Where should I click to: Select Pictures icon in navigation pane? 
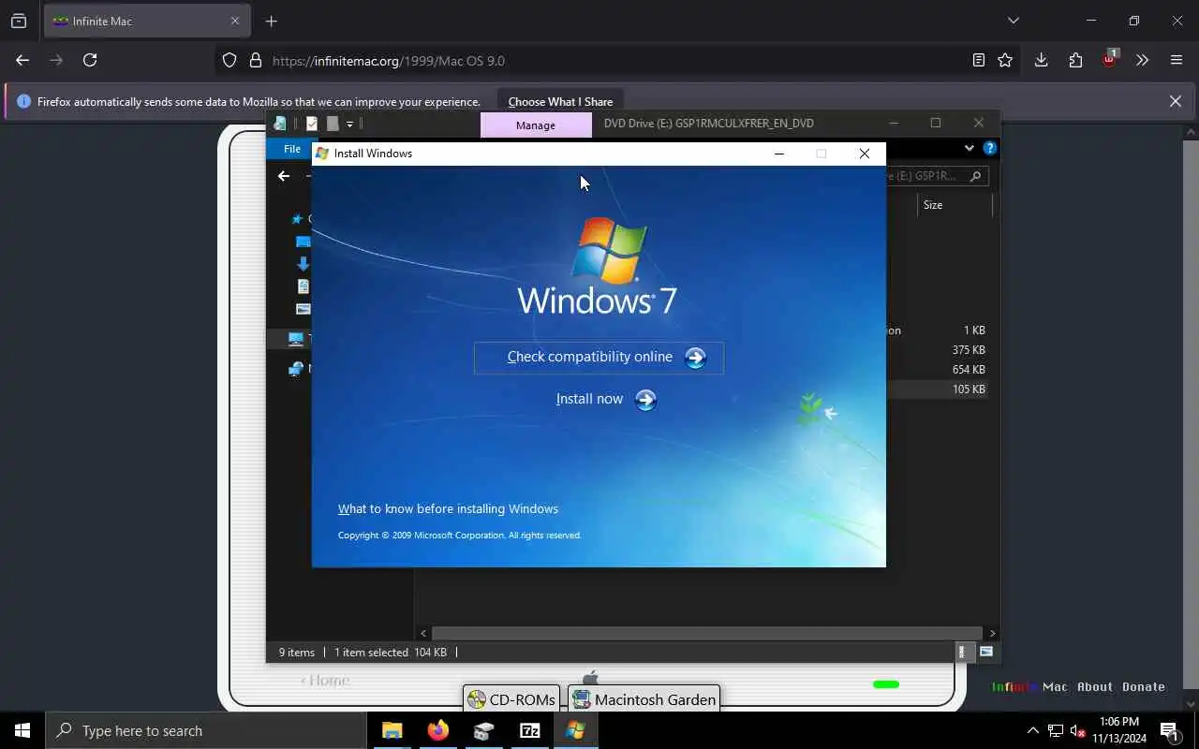(303, 309)
